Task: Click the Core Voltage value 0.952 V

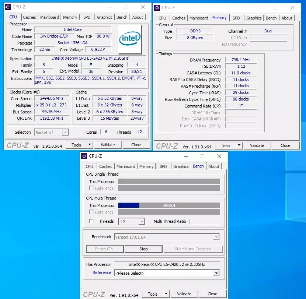Action: point(98,49)
